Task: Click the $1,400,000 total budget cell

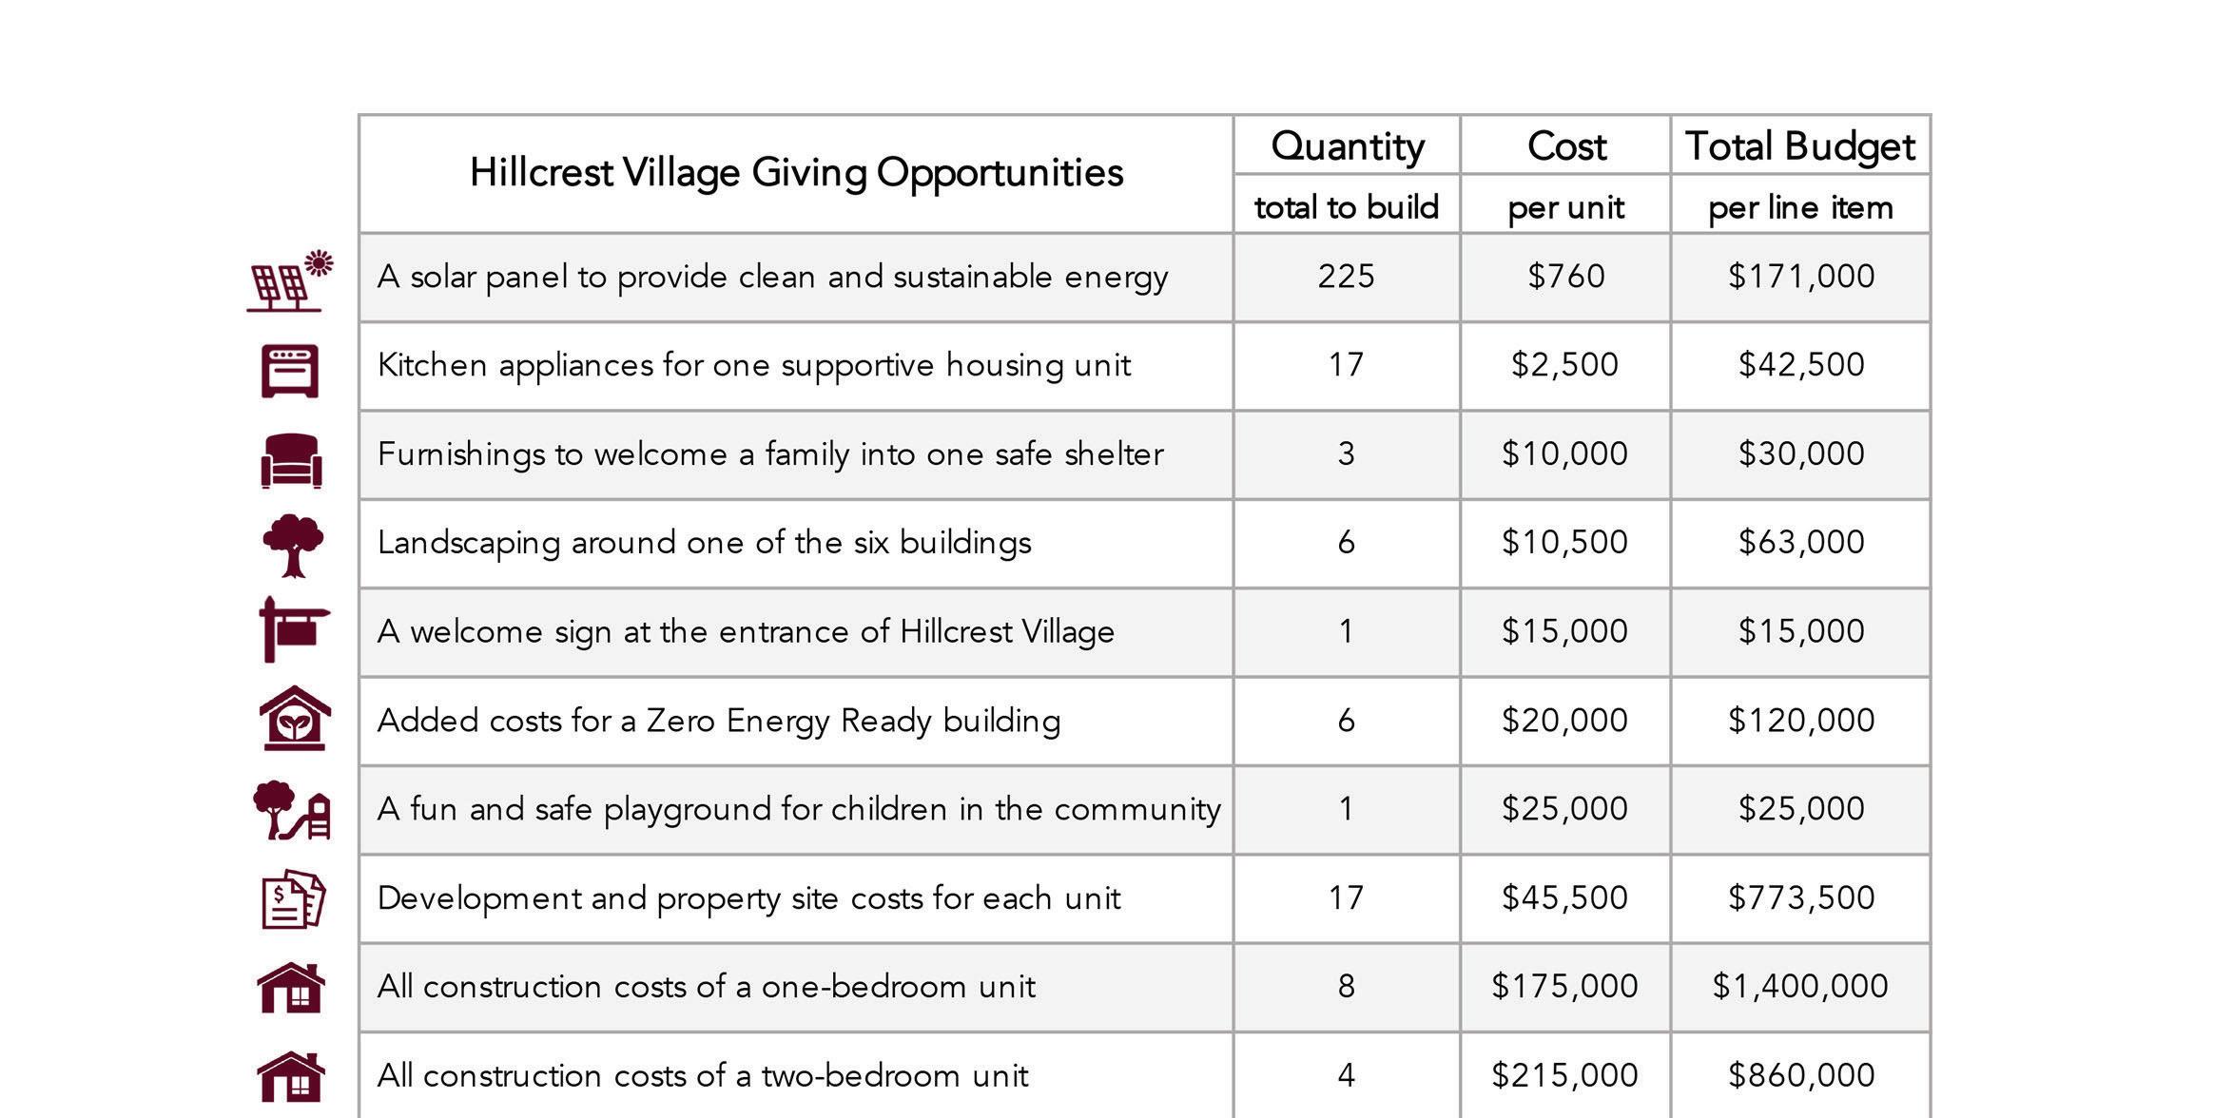Action: click(1800, 987)
